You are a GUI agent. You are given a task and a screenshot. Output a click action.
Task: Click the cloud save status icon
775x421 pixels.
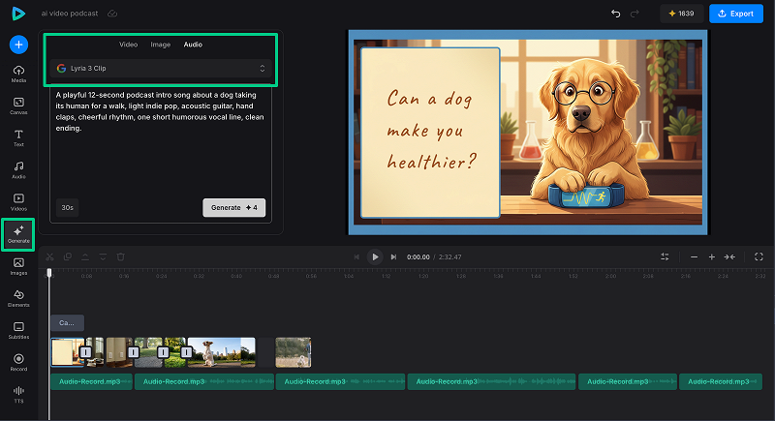(x=112, y=14)
